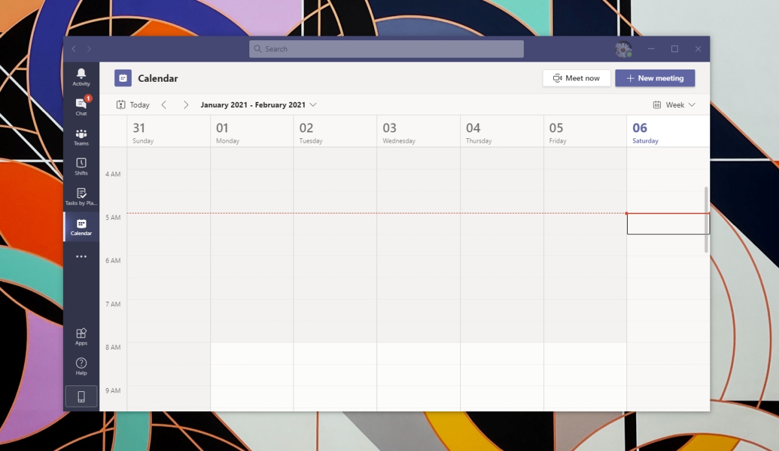The width and height of the screenshot is (779, 451).
Task: Select the Thursday 04 column header
Action: click(x=502, y=132)
